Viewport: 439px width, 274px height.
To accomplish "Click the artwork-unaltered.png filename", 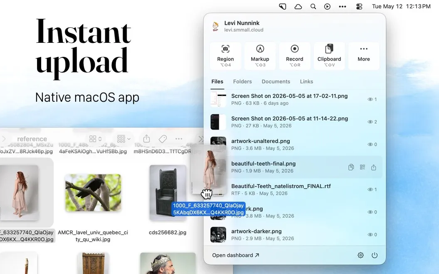I will tap(260, 141).
